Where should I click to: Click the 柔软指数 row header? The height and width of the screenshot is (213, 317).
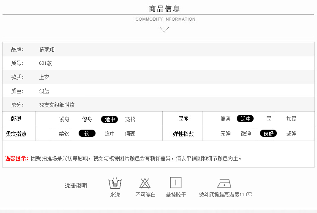coord(16,134)
